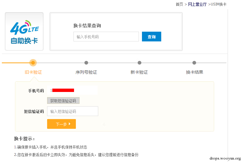Click the USIM换卡 breadcrumb text
This screenshot has width=242, height=162.
coord(218,4)
